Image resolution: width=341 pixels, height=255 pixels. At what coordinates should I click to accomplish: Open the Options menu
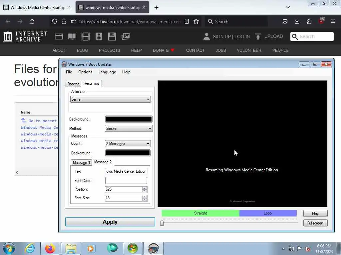[x=85, y=72]
